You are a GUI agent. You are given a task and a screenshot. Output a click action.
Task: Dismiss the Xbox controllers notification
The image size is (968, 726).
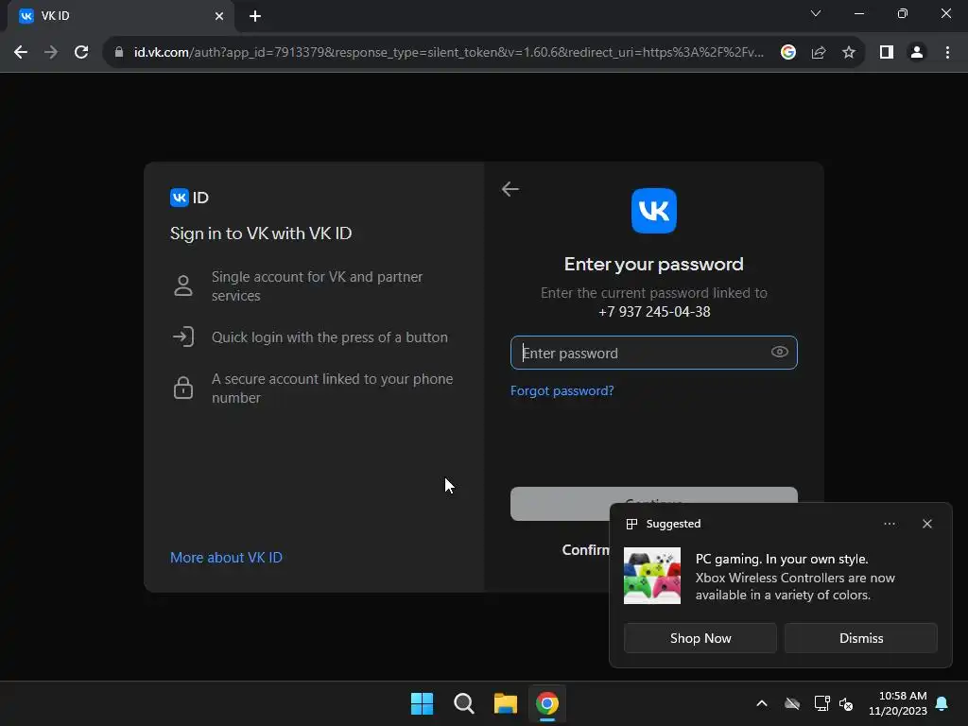click(860, 638)
